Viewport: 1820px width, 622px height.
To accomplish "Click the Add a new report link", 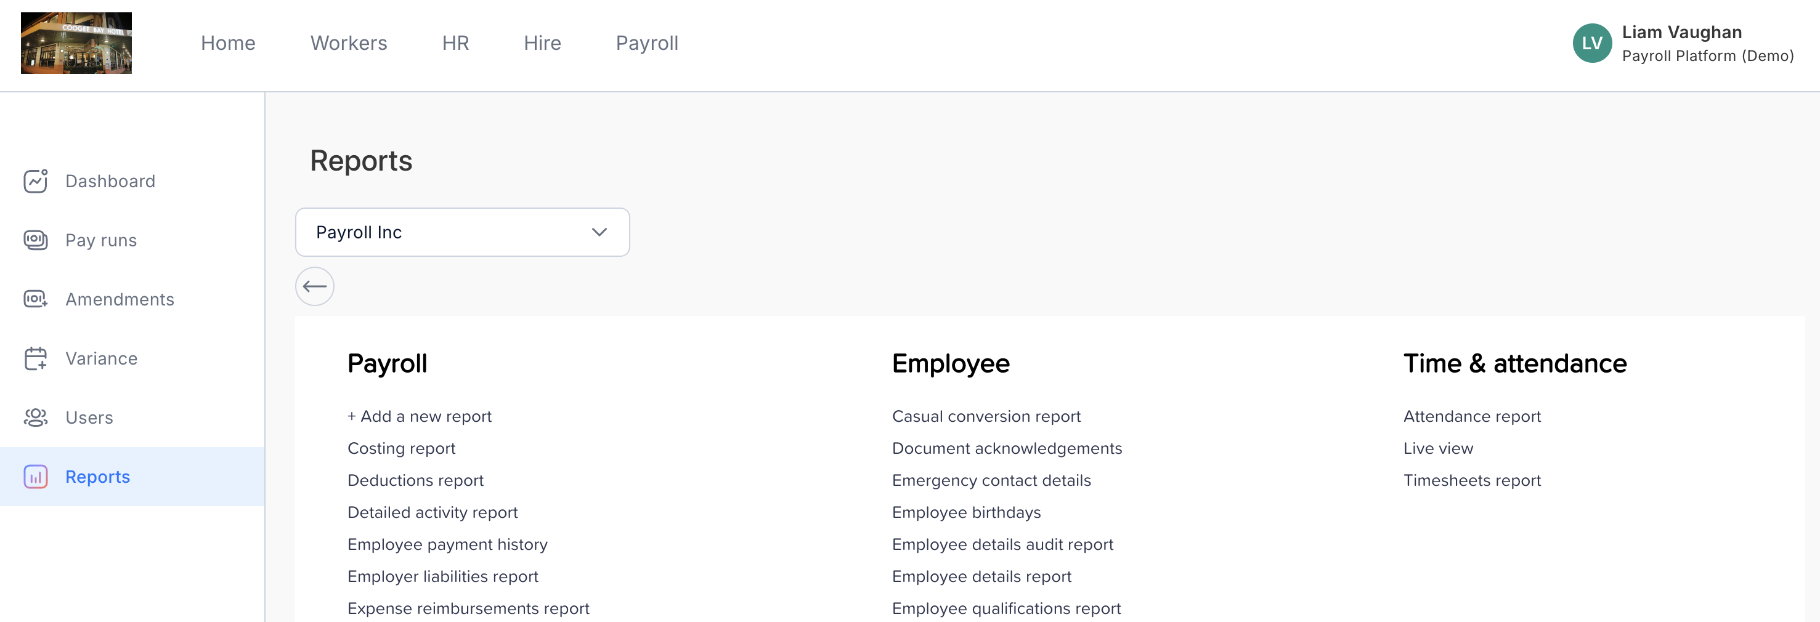I will pyautogui.click(x=419, y=416).
